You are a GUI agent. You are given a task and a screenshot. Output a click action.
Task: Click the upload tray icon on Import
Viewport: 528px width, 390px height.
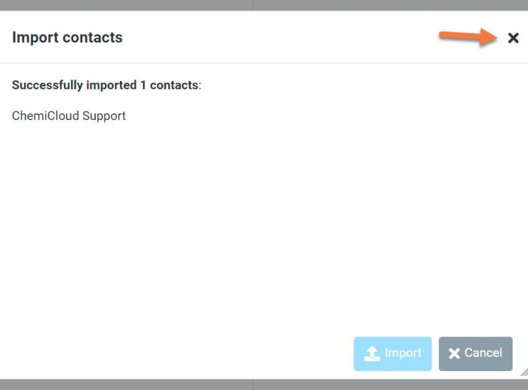point(372,354)
